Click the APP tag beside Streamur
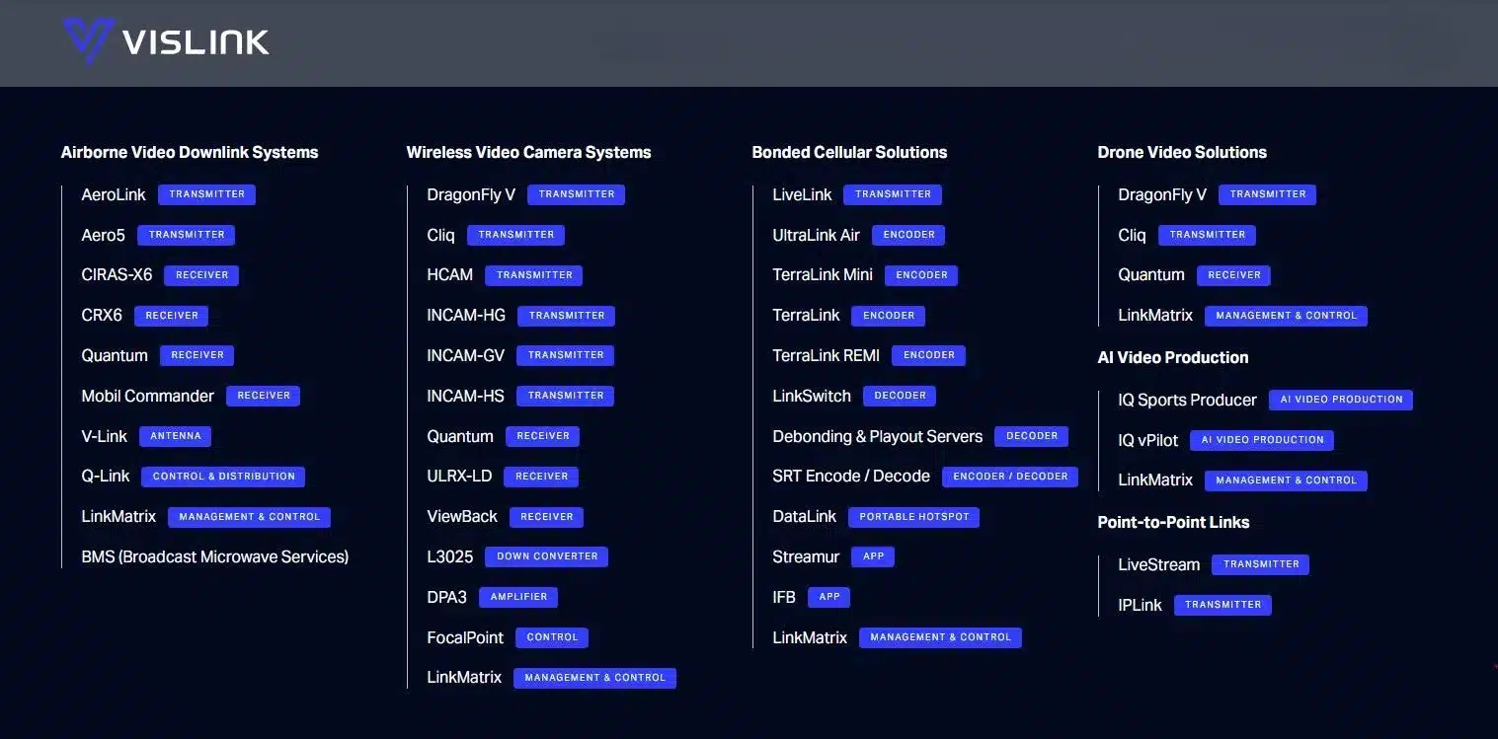Image resolution: width=1498 pixels, height=739 pixels. pos(873,556)
